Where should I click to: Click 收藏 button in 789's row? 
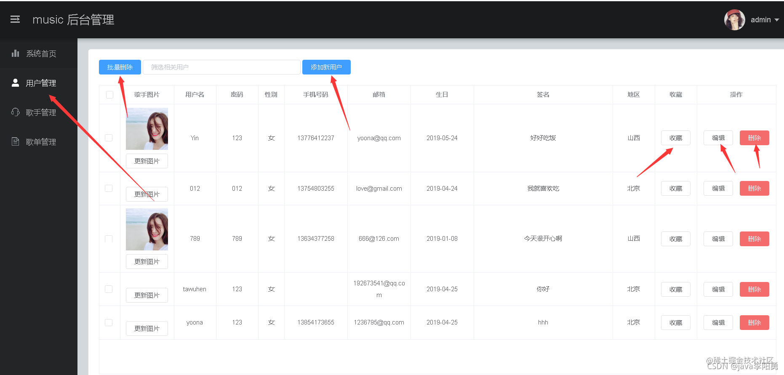coord(676,239)
